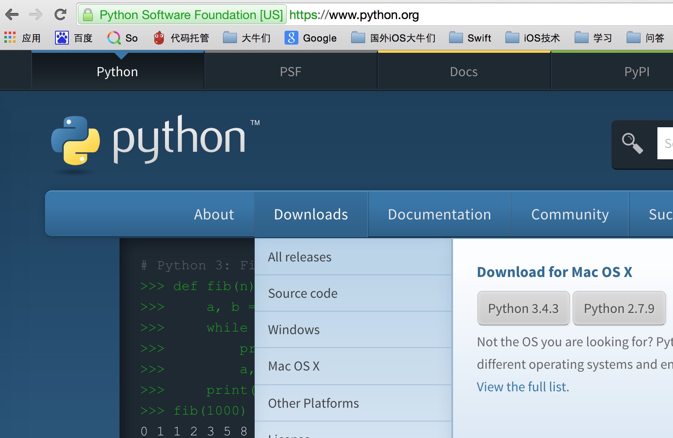Open the So search bookmark

point(123,38)
